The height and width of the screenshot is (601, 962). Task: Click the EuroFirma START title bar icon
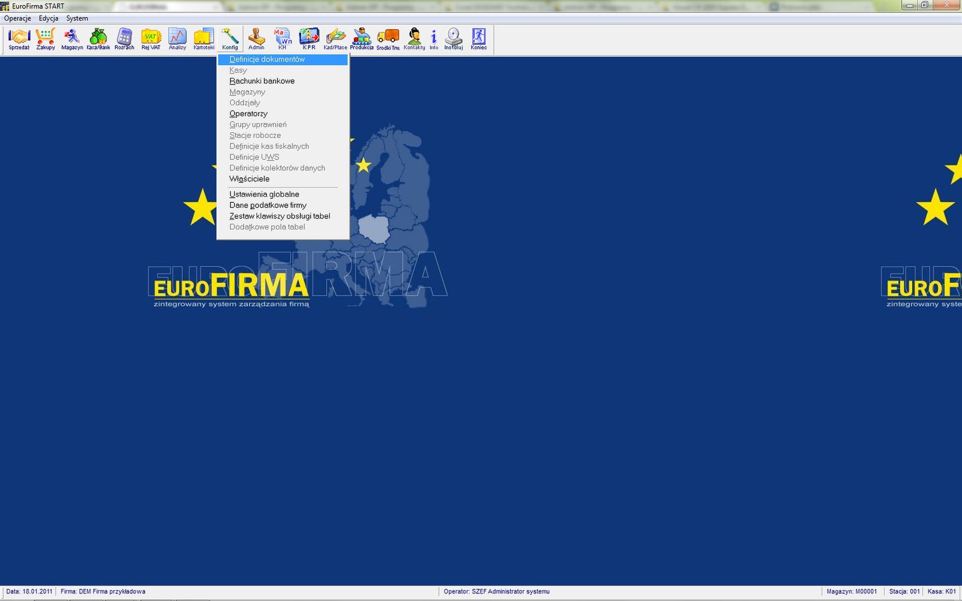[x=5, y=6]
